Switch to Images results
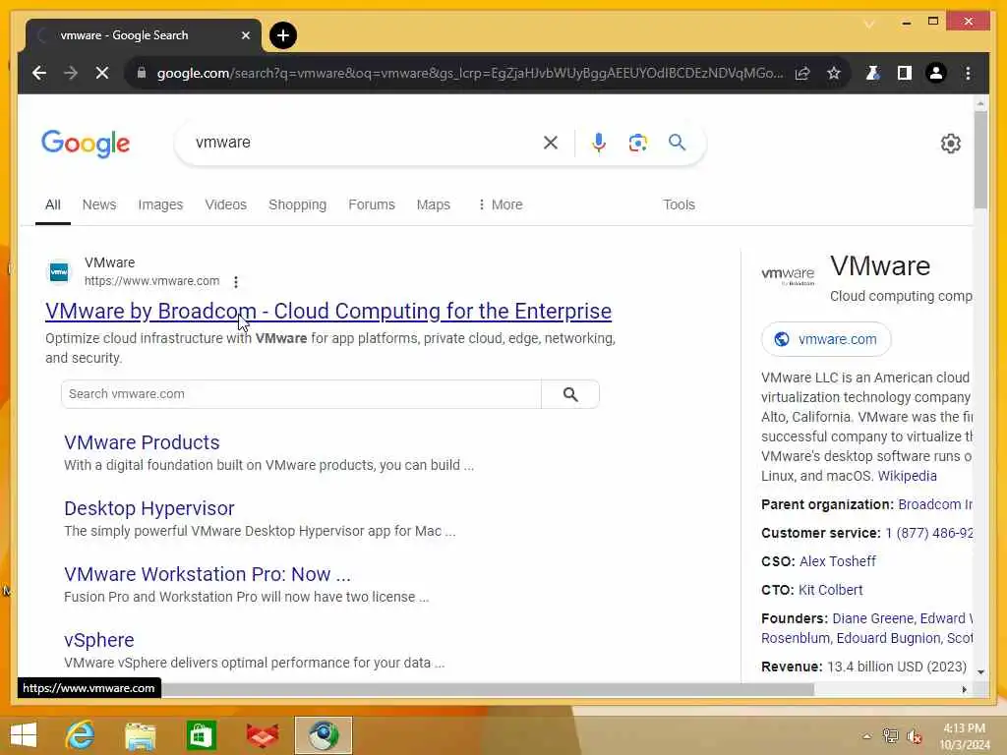 (160, 204)
